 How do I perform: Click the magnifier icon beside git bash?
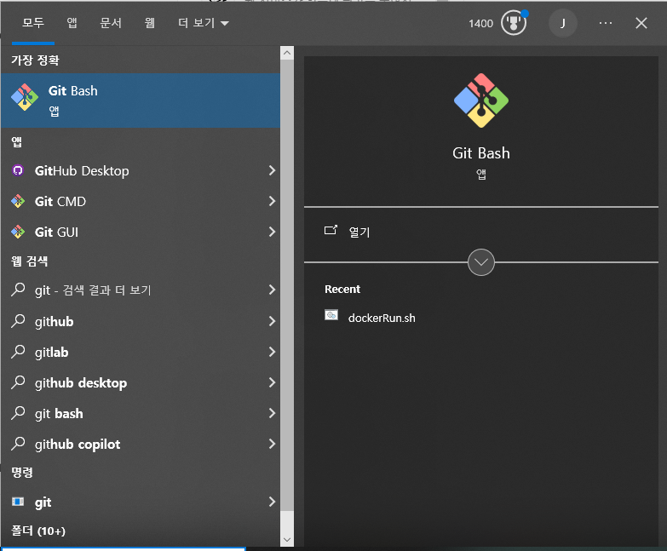[x=18, y=413]
